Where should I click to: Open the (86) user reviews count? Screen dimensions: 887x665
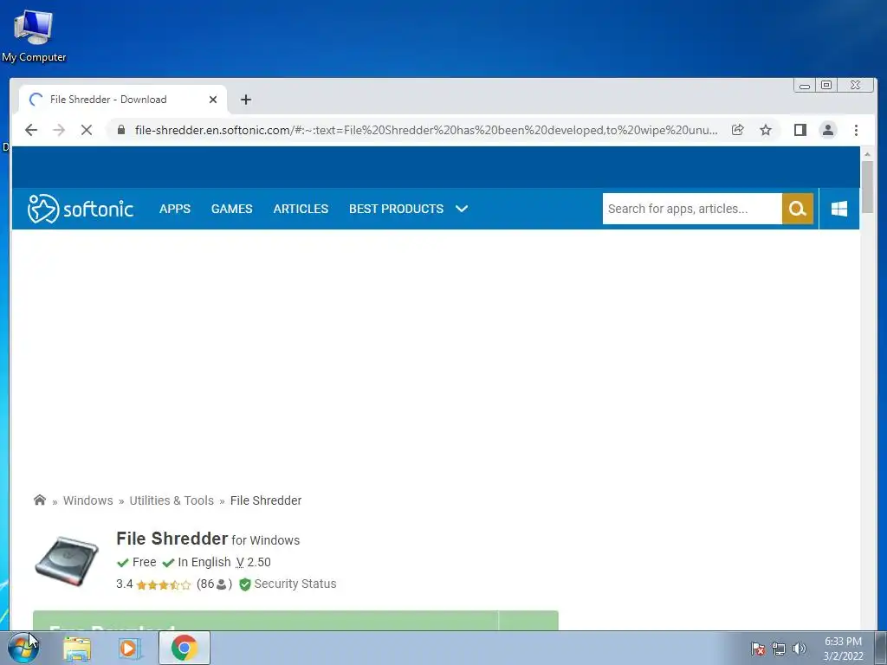pos(215,584)
